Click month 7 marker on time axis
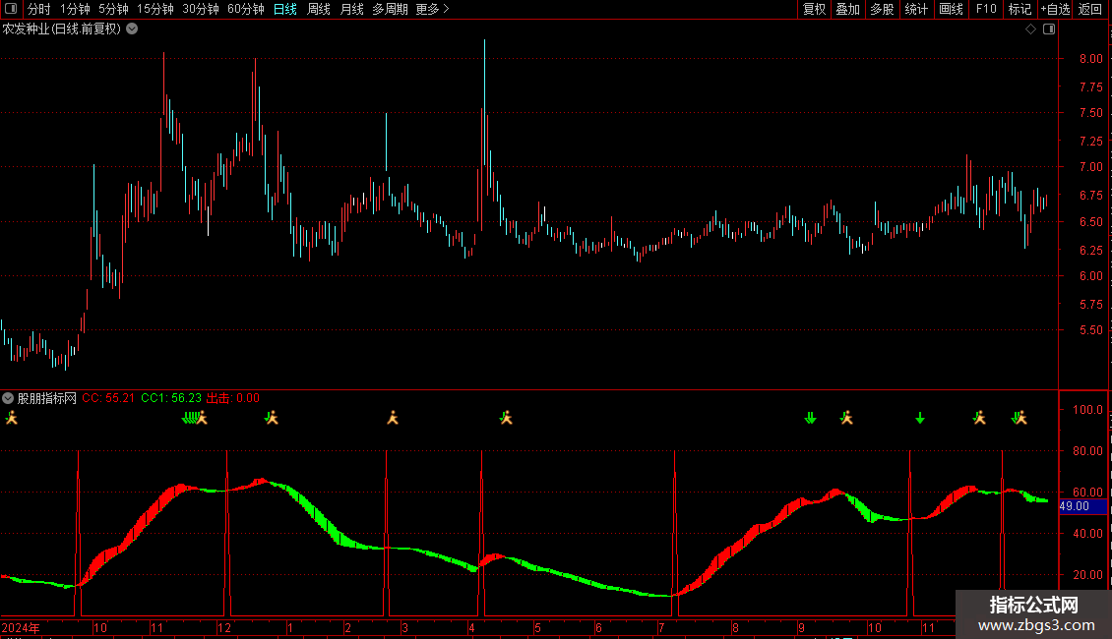 [x=661, y=627]
